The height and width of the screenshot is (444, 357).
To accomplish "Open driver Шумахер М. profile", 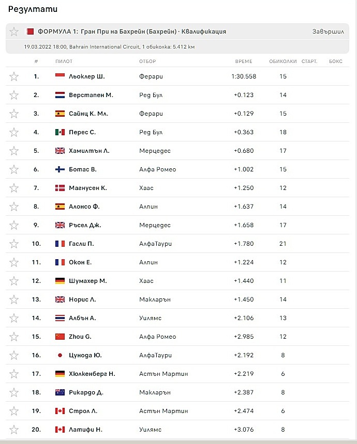I will tap(87, 281).
